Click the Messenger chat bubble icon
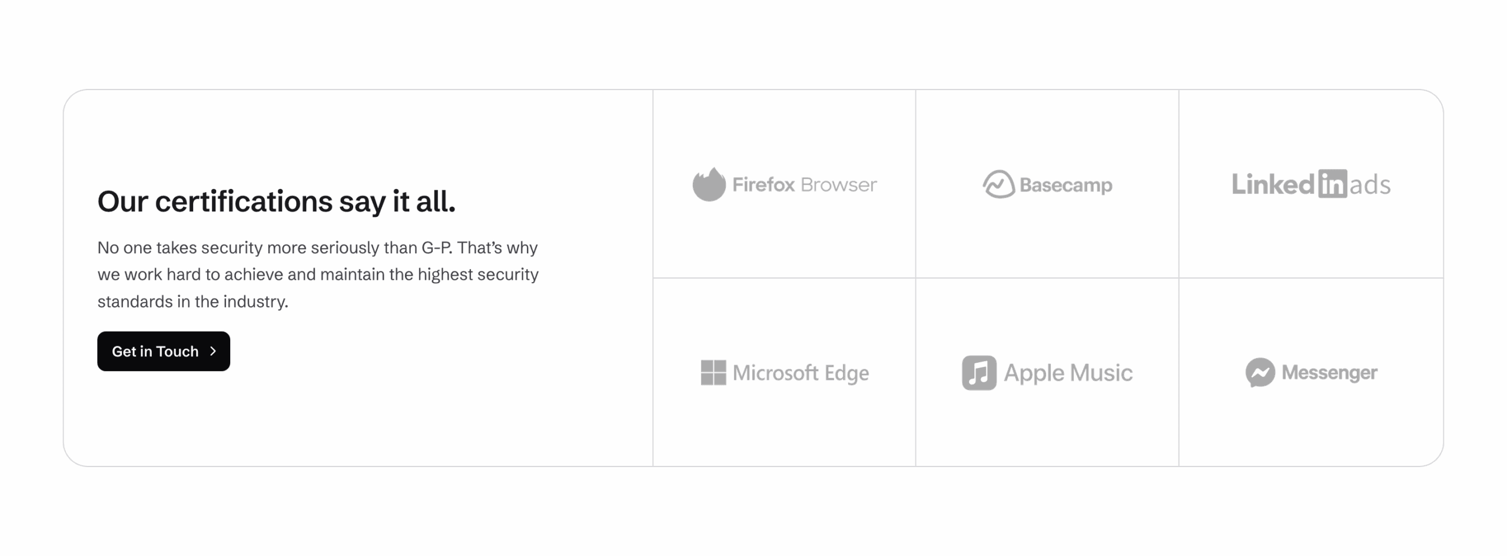 1260,372
